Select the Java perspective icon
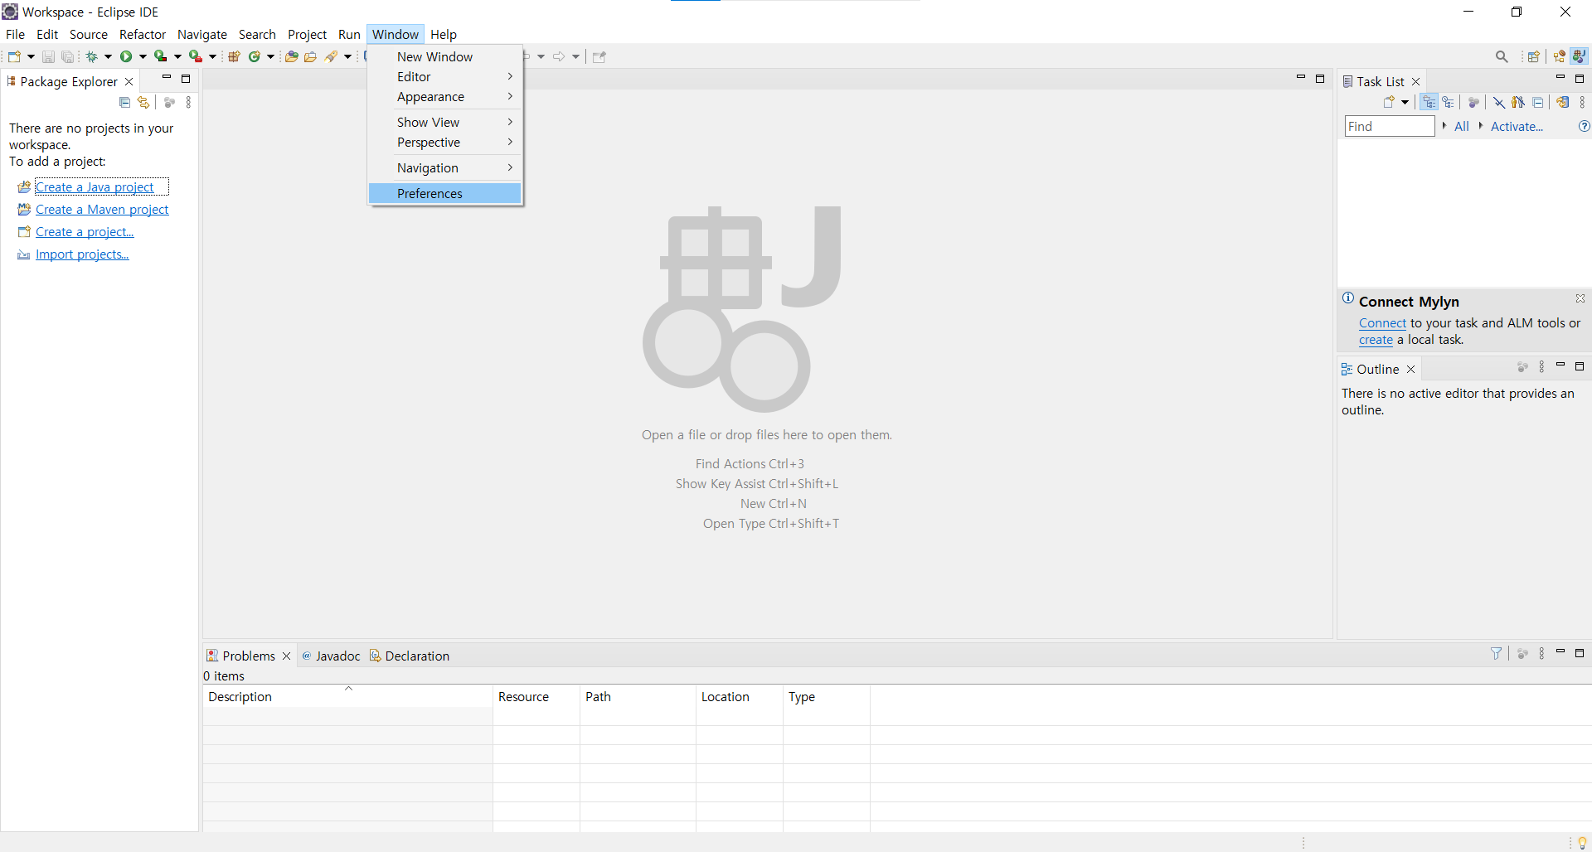The height and width of the screenshot is (852, 1592). (1579, 56)
